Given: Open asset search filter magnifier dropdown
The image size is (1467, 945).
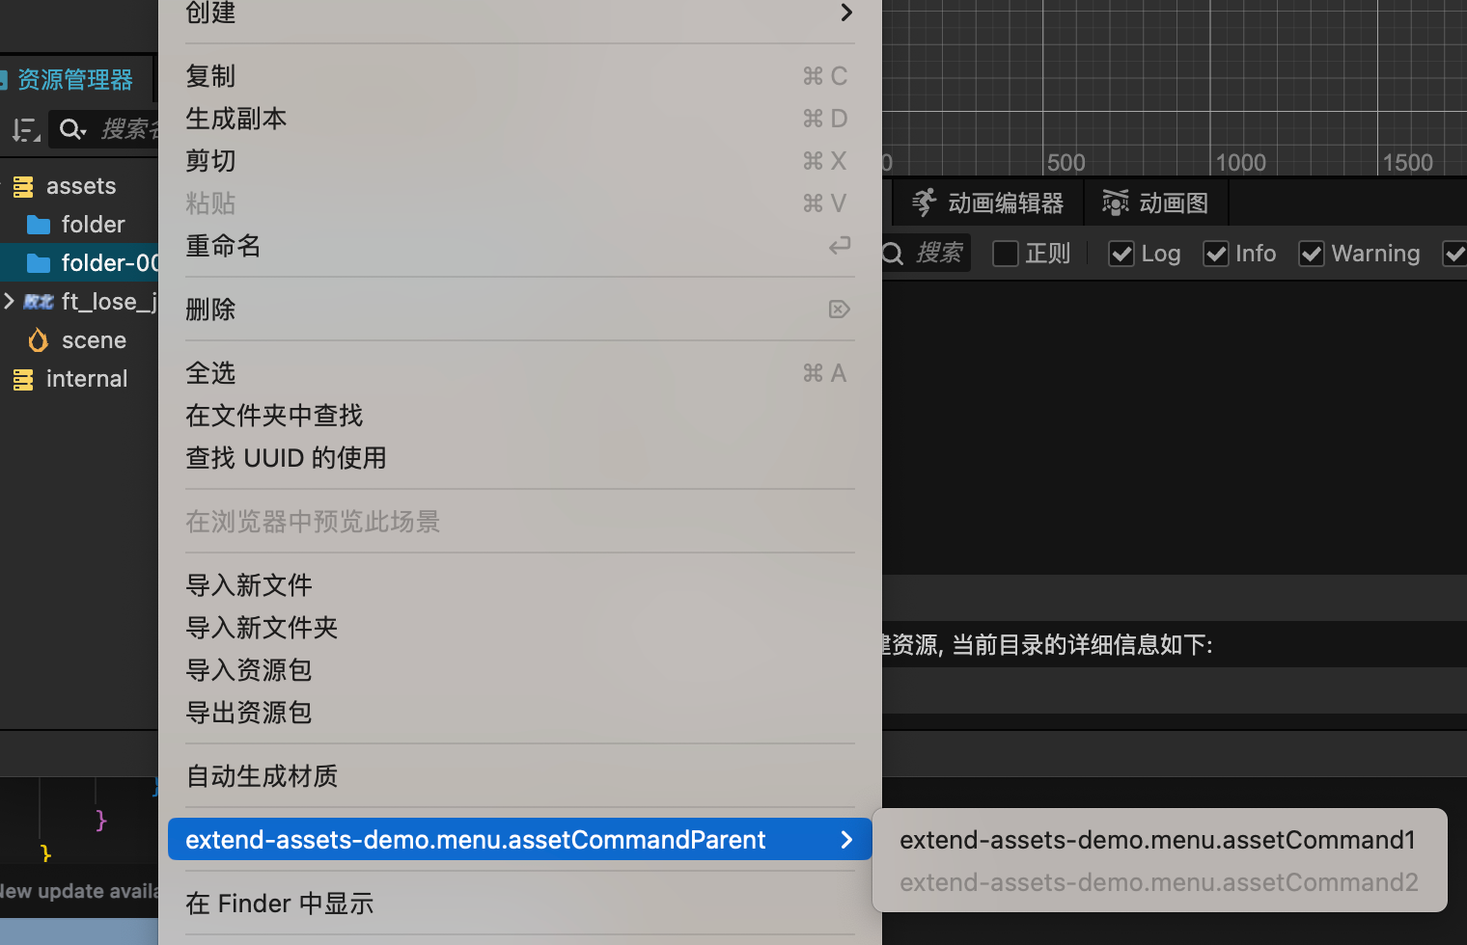Looking at the screenshot, I should (x=72, y=129).
